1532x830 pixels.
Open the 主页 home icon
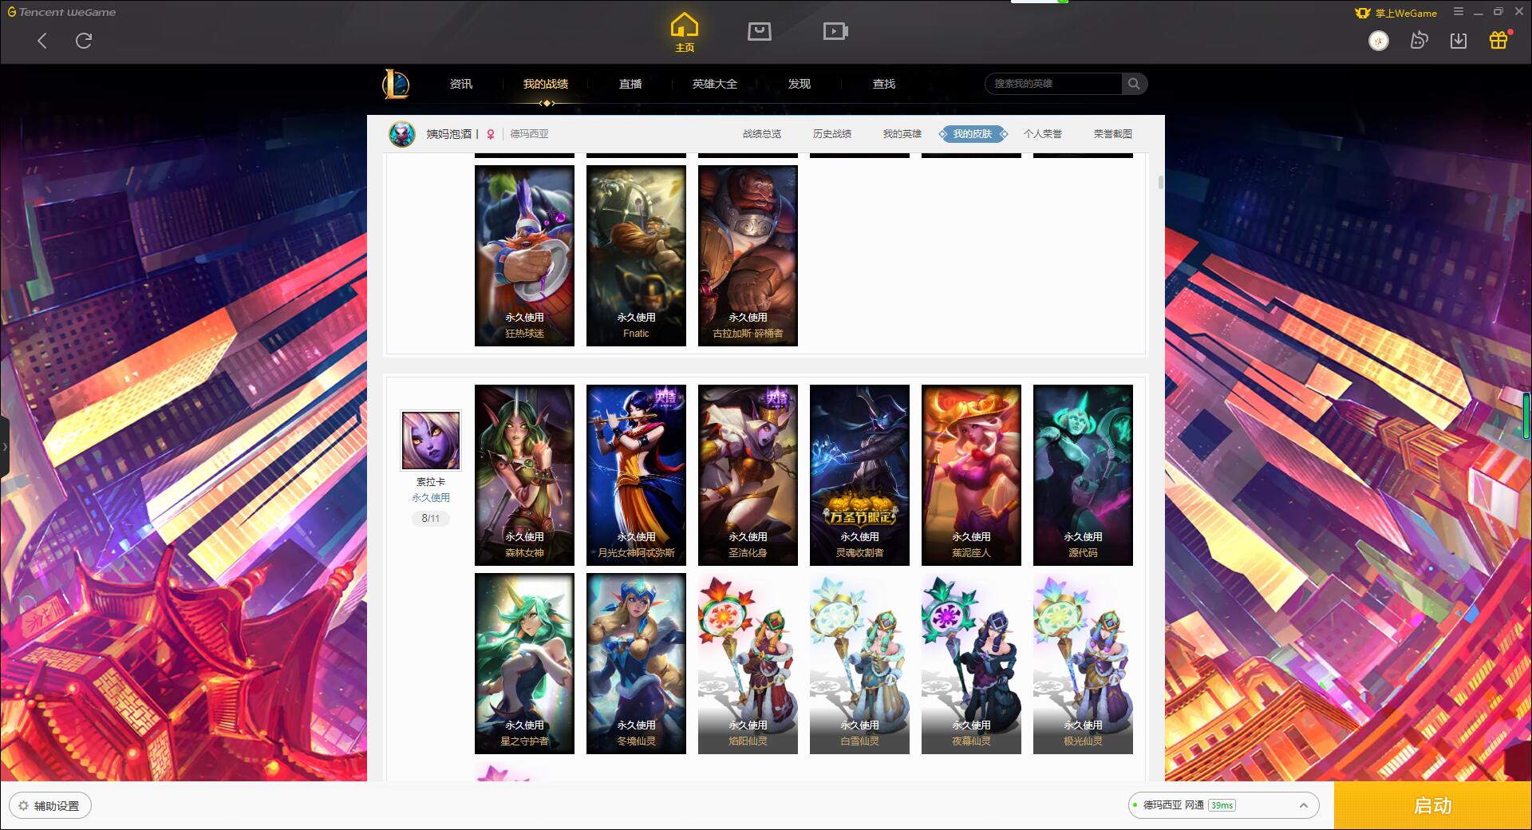(x=685, y=33)
